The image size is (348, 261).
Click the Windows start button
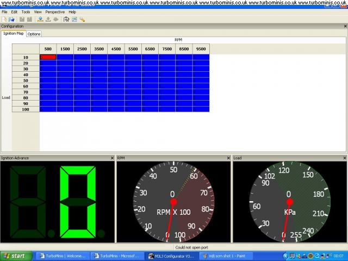click(16, 256)
